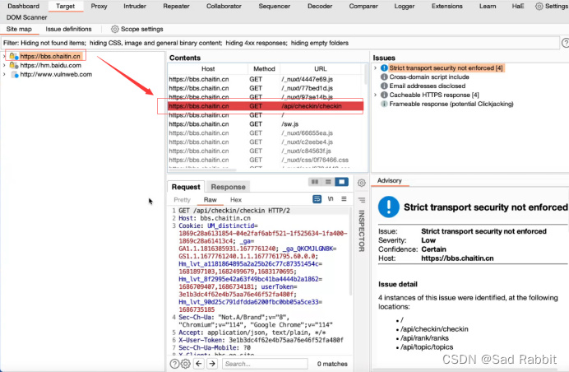Image resolution: width=569 pixels, height=372 pixels.
Task: Click the Search input field
Action: pyautogui.click(x=265, y=364)
